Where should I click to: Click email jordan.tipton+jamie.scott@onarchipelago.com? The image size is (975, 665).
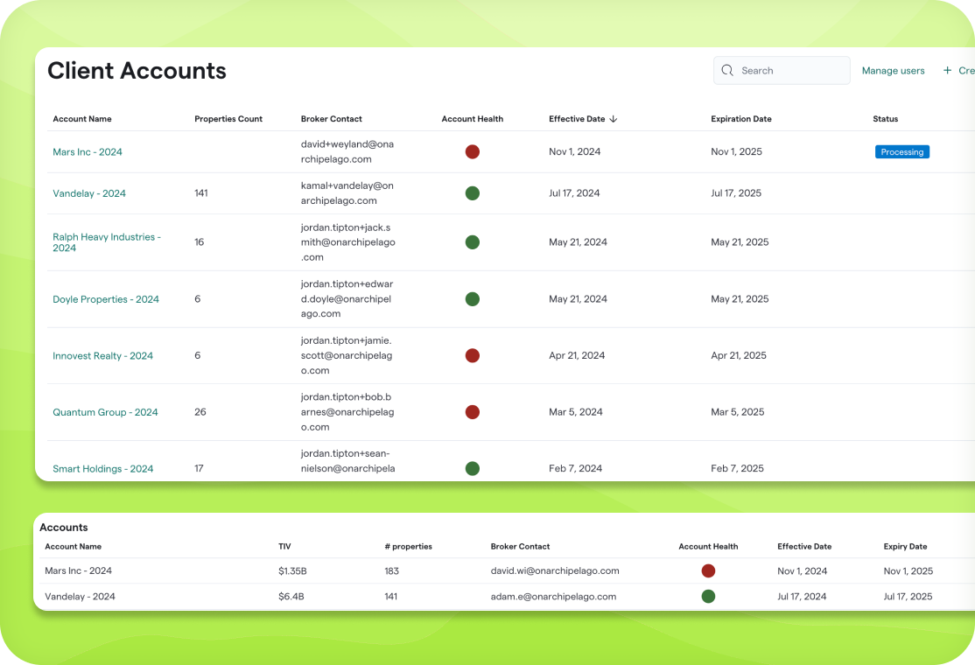(347, 355)
